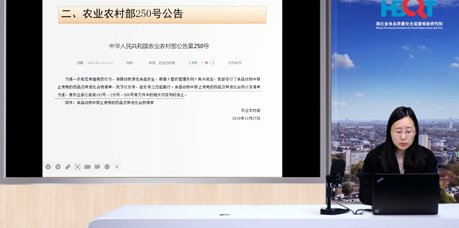Viewport: 459px width, 228px height.
Task: Click the institute name under the logo
Action: coord(409,24)
